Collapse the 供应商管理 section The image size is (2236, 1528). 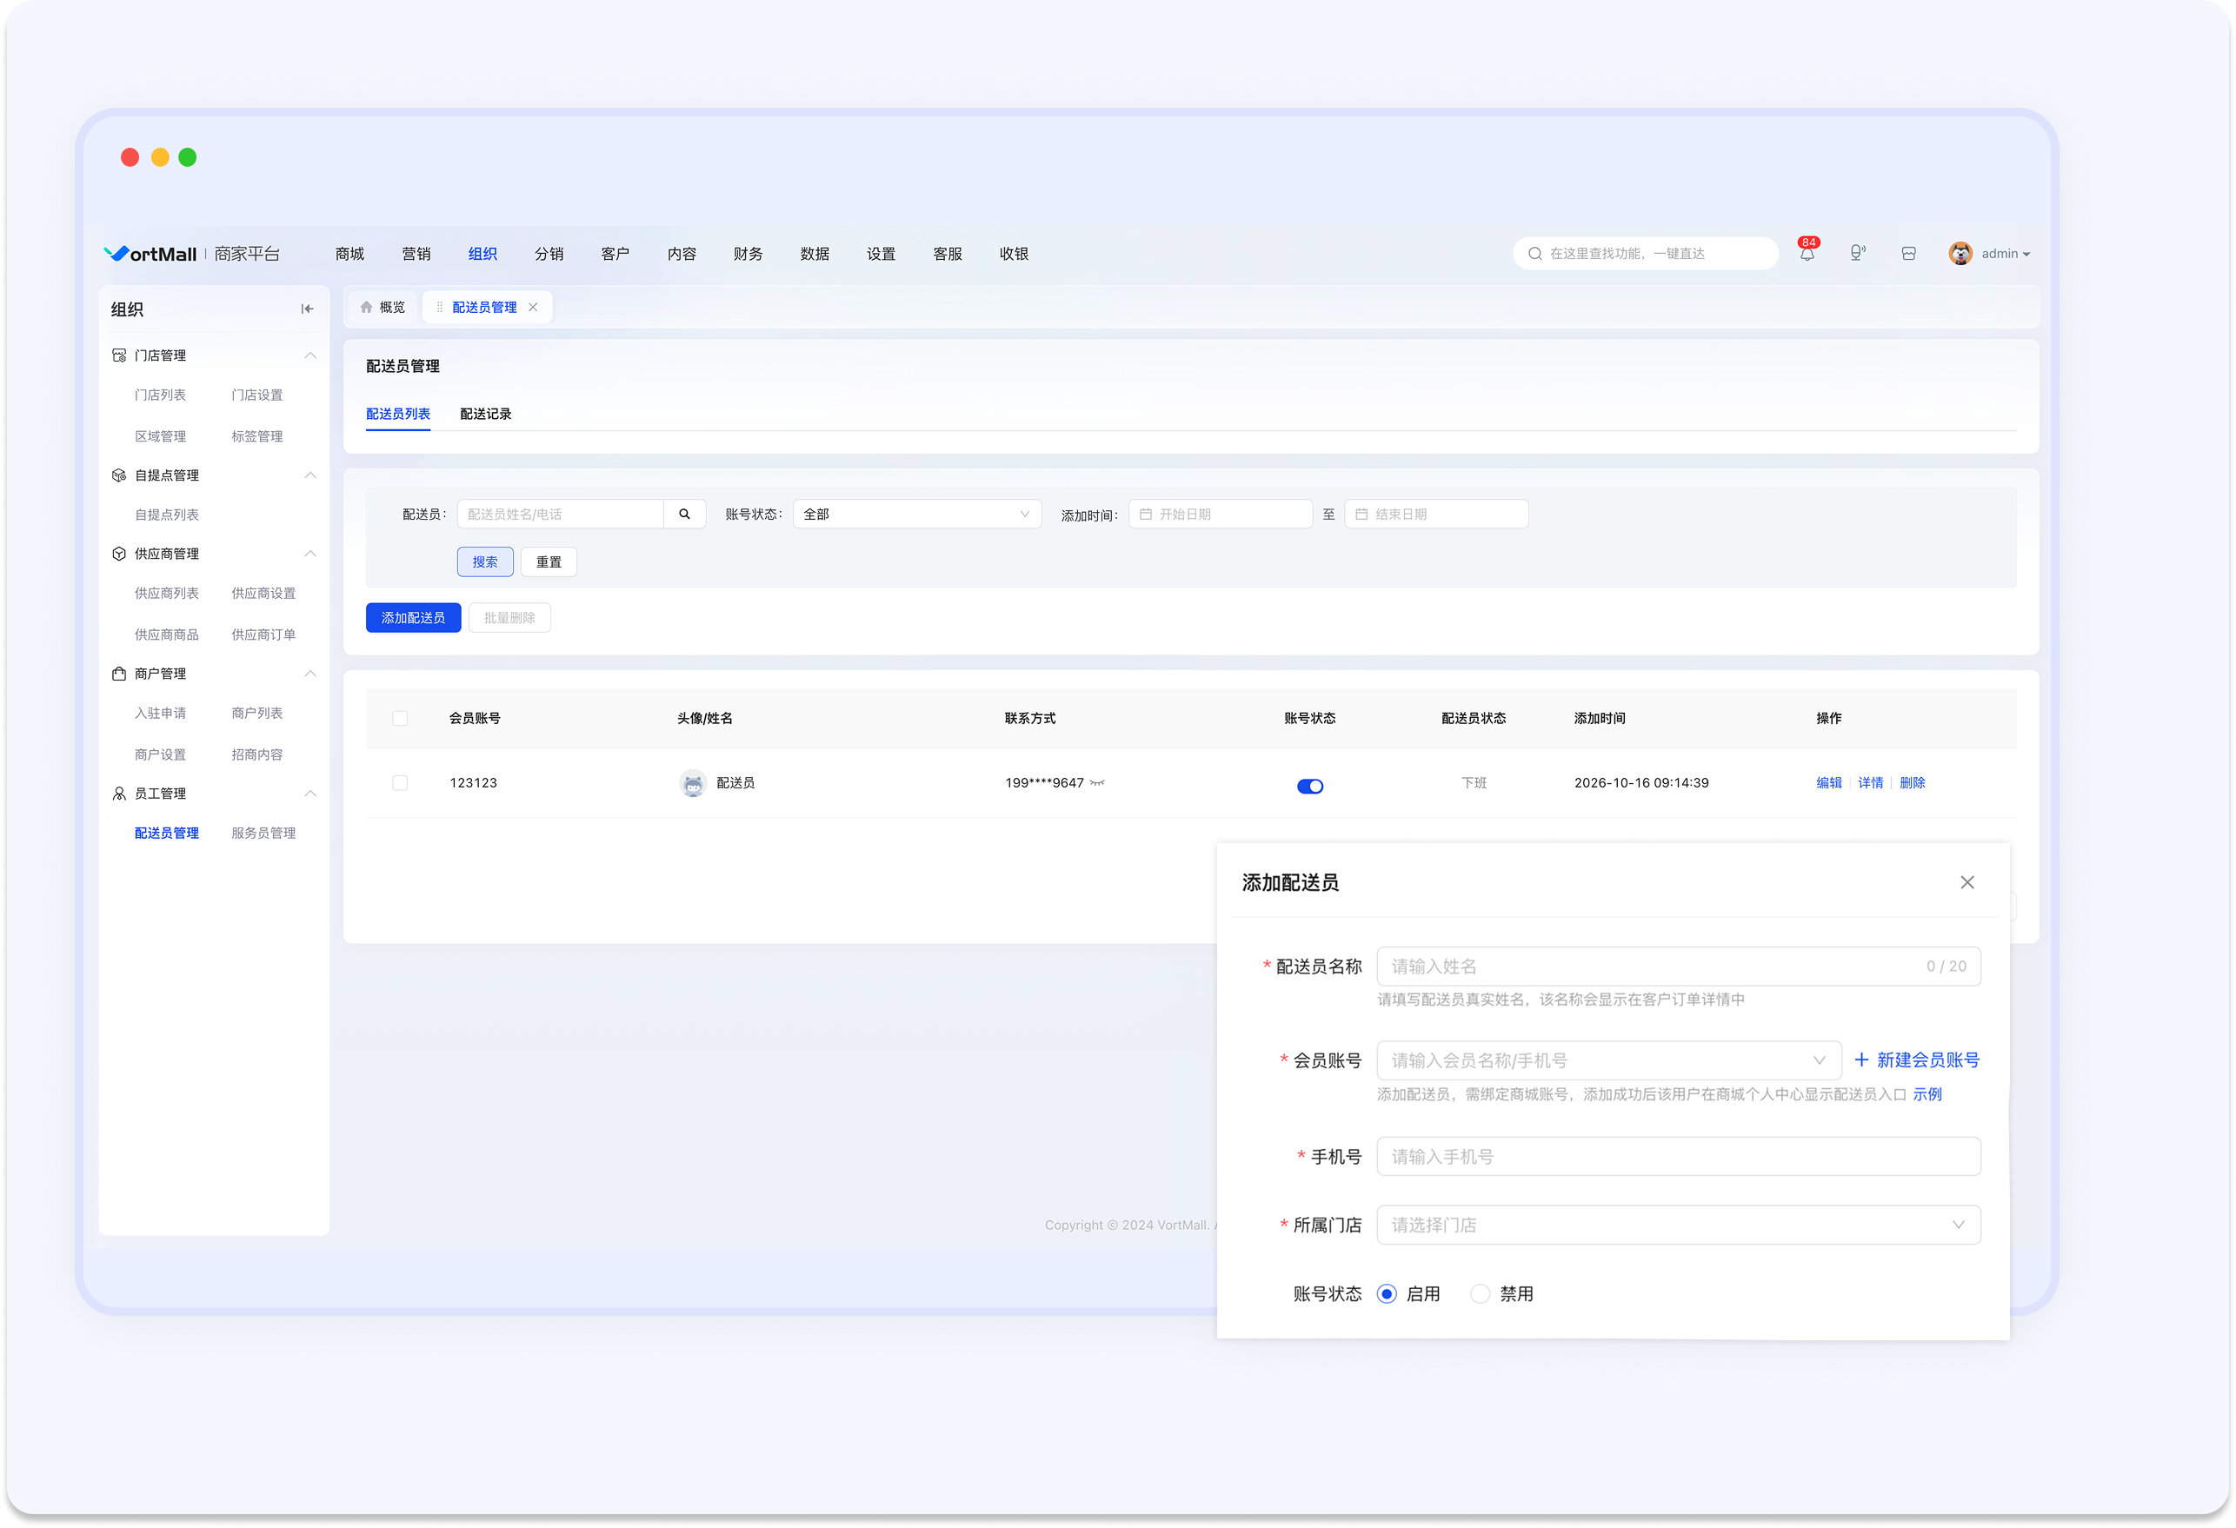point(309,554)
